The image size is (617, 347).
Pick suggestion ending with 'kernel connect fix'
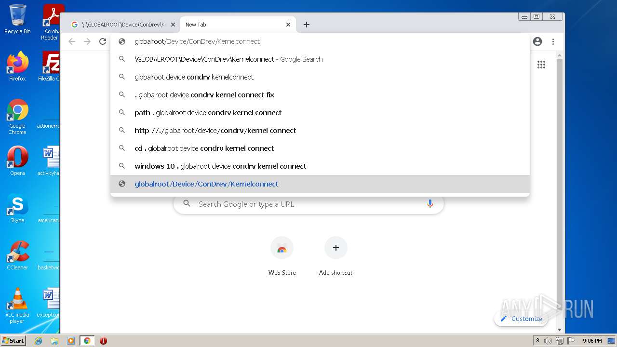[x=320, y=95]
